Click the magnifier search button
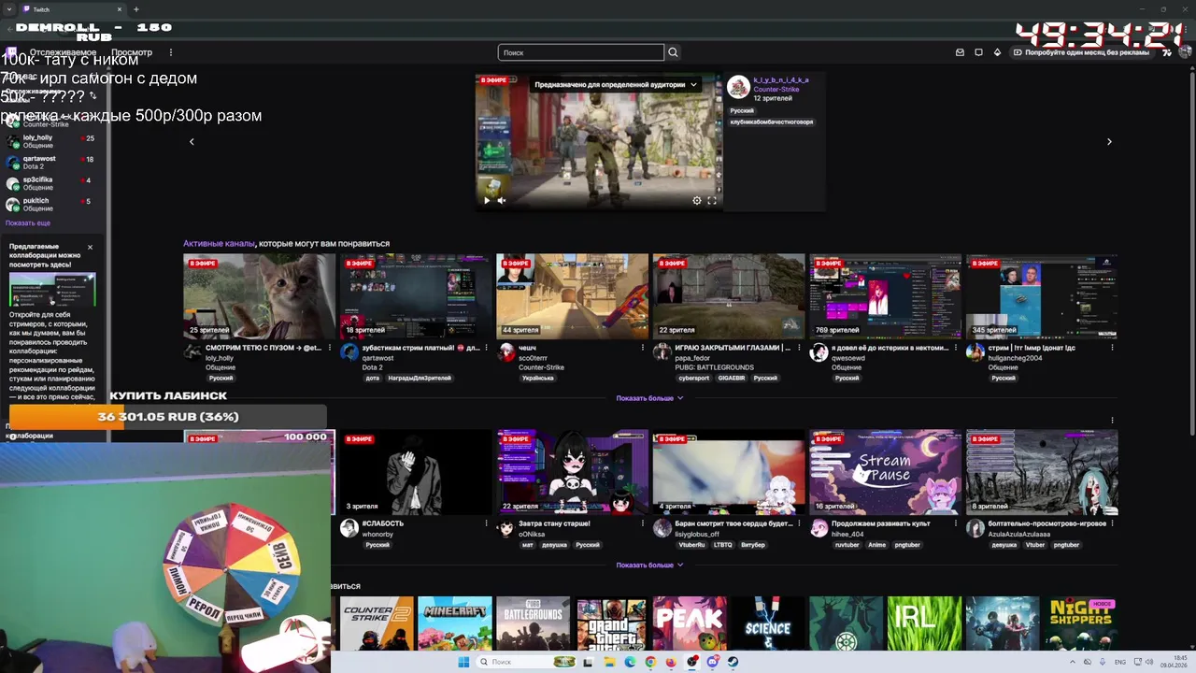The height and width of the screenshot is (673, 1196). coord(673,52)
